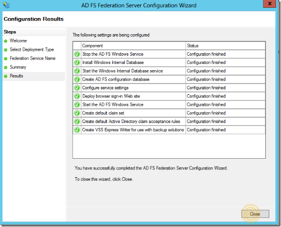The height and width of the screenshot is (227, 281).
Task: Click status for Install Windows Internal Database
Action: point(206,62)
